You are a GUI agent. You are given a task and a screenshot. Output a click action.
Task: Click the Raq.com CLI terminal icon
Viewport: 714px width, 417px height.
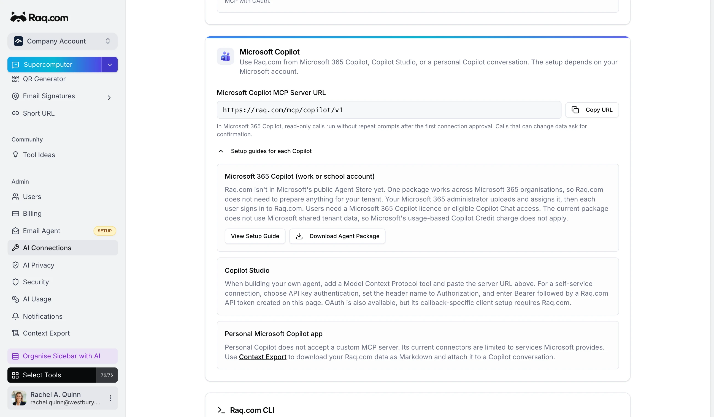click(x=221, y=410)
